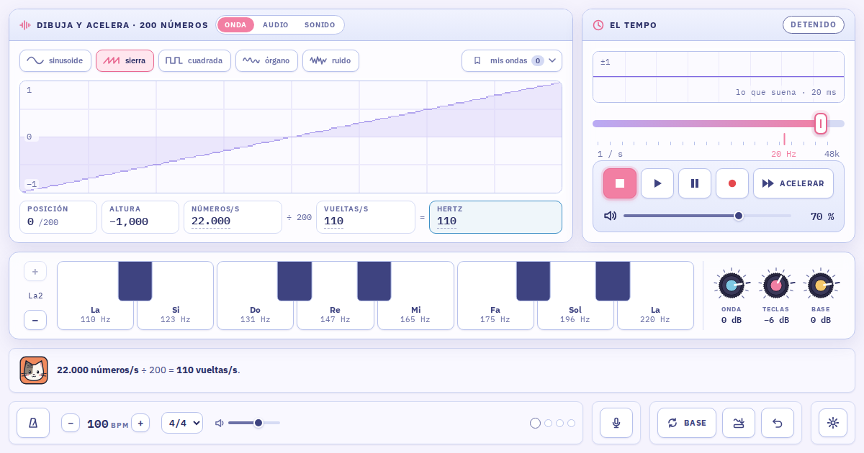Image resolution: width=864 pixels, height=453 pixels.
Task: Click the red record button
Action: 732,183
